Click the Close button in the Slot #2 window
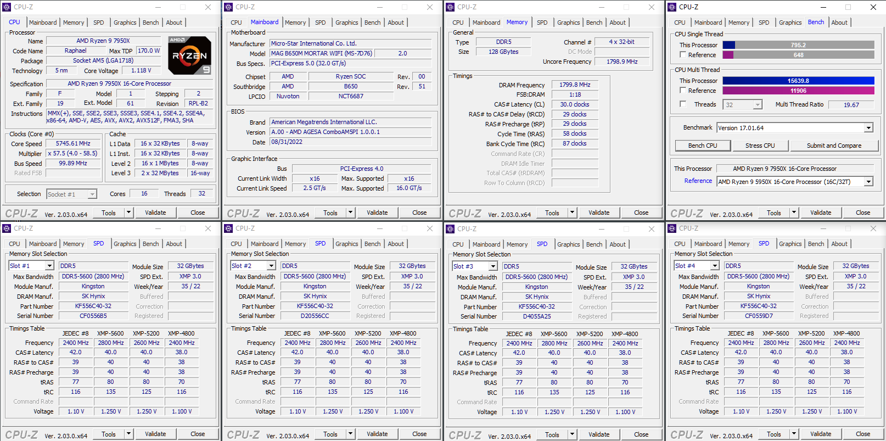The height and width of the screenshot is (441, 886). [419, 434]
